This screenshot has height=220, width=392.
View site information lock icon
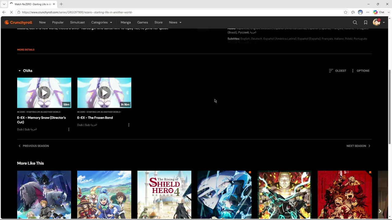pos(19,12)
